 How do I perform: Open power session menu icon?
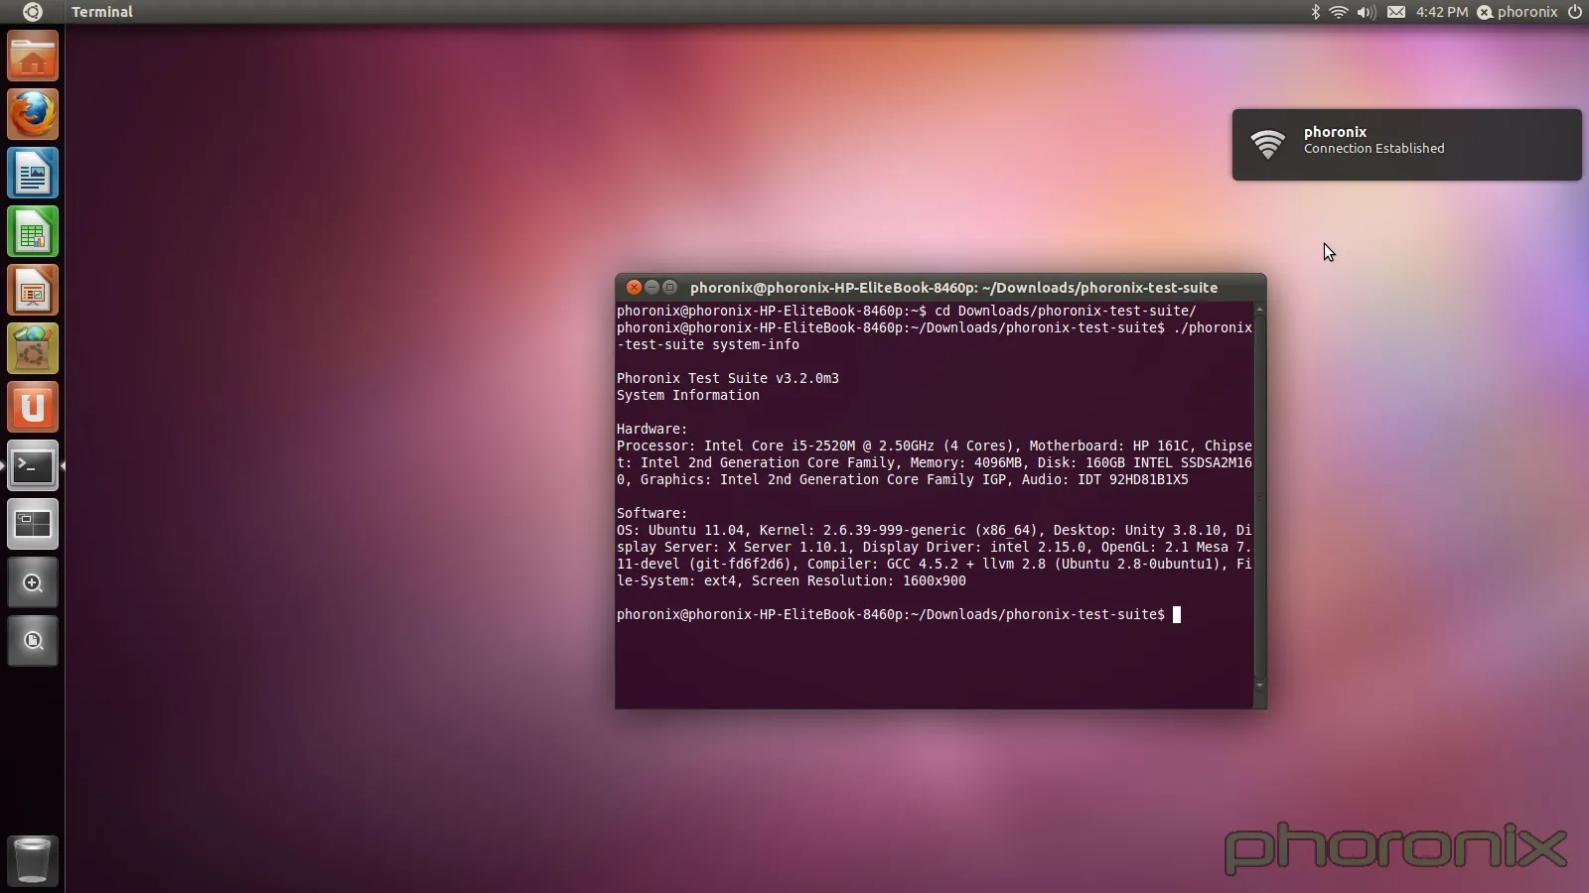click(x=1574, y=12)
